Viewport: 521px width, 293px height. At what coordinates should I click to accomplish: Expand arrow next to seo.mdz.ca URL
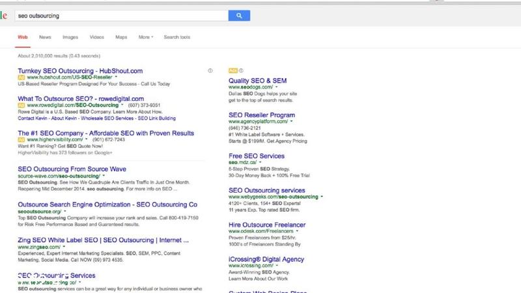click(260, 162)
